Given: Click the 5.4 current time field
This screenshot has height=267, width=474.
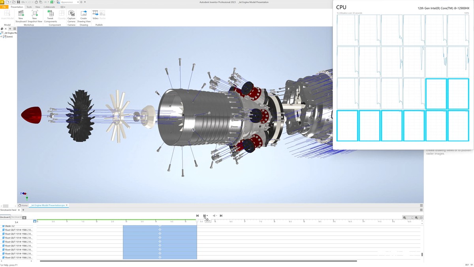Looking at the screenshot, I should click(x=16, y=222).
